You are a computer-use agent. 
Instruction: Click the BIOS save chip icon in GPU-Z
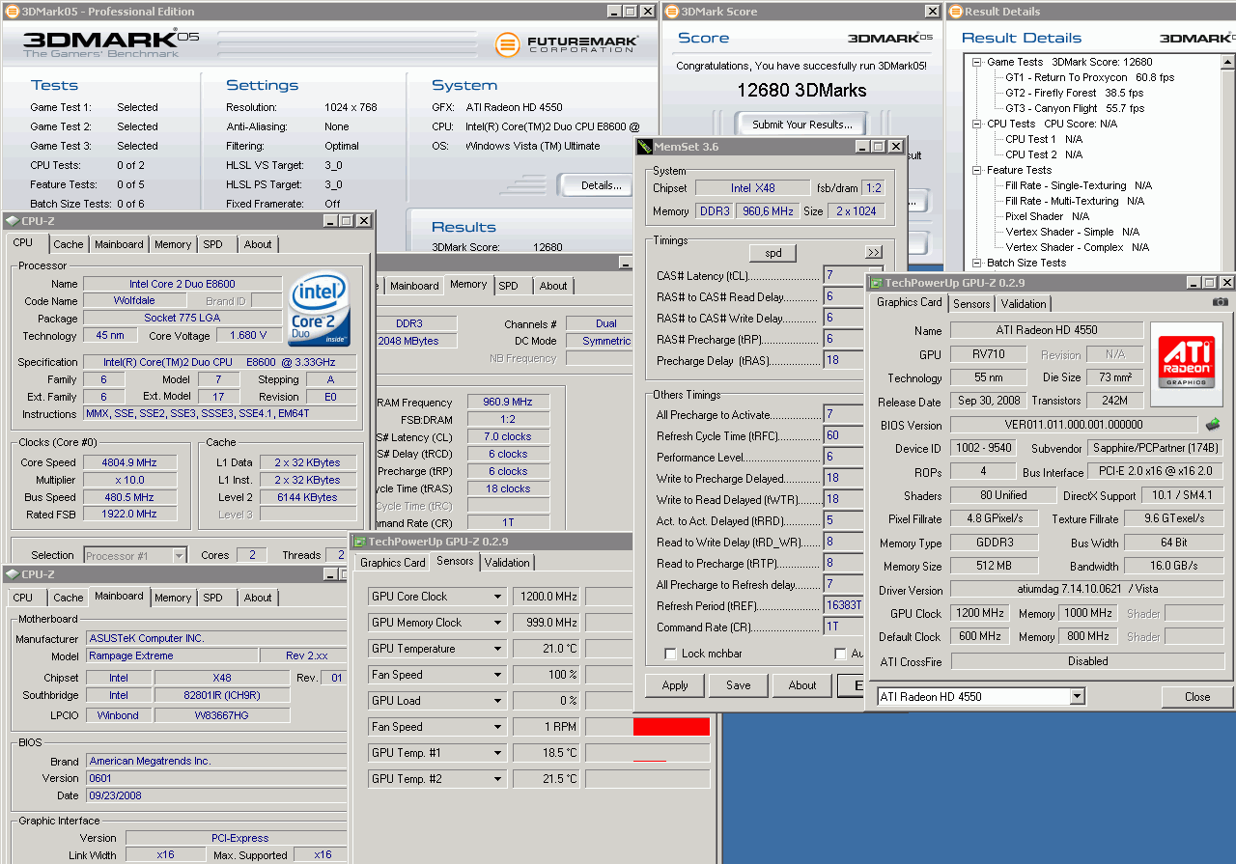[x=1213, y=424]
